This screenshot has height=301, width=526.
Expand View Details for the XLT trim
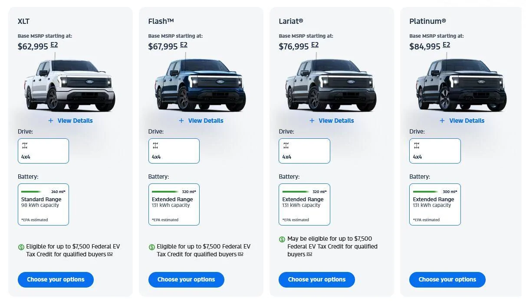pyautogui.click(x=70, y=121)
